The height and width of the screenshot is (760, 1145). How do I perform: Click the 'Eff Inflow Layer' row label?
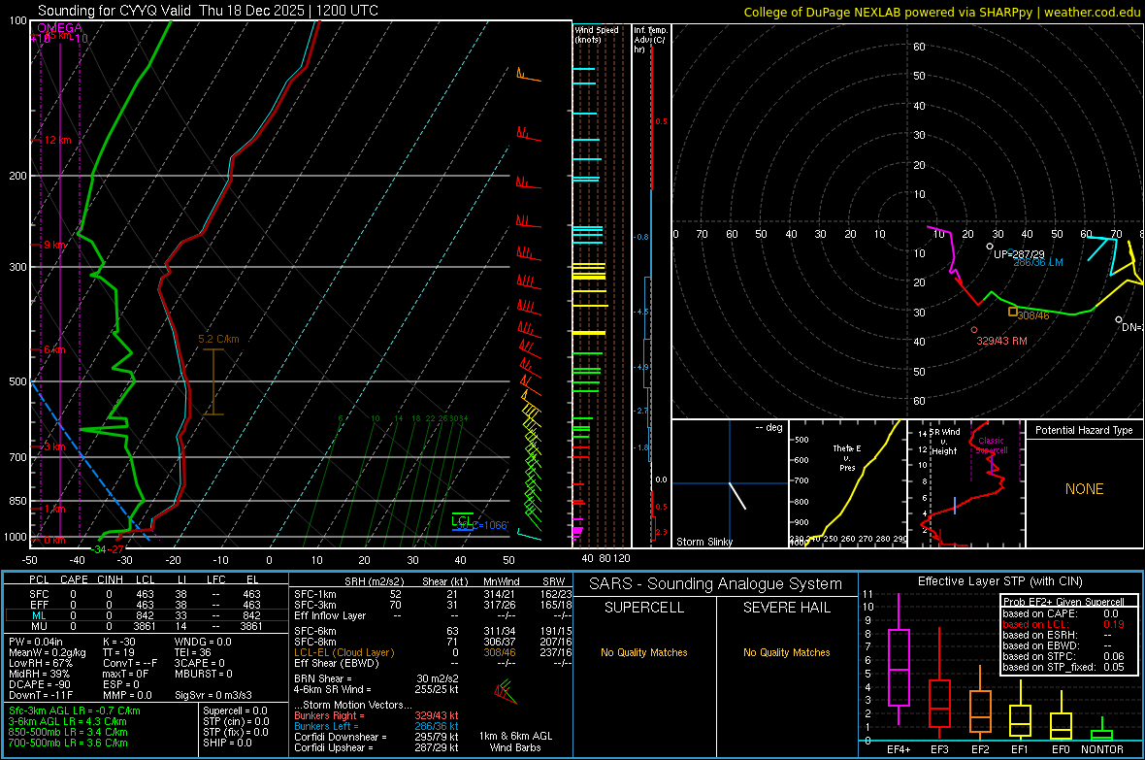pos(330,616)
